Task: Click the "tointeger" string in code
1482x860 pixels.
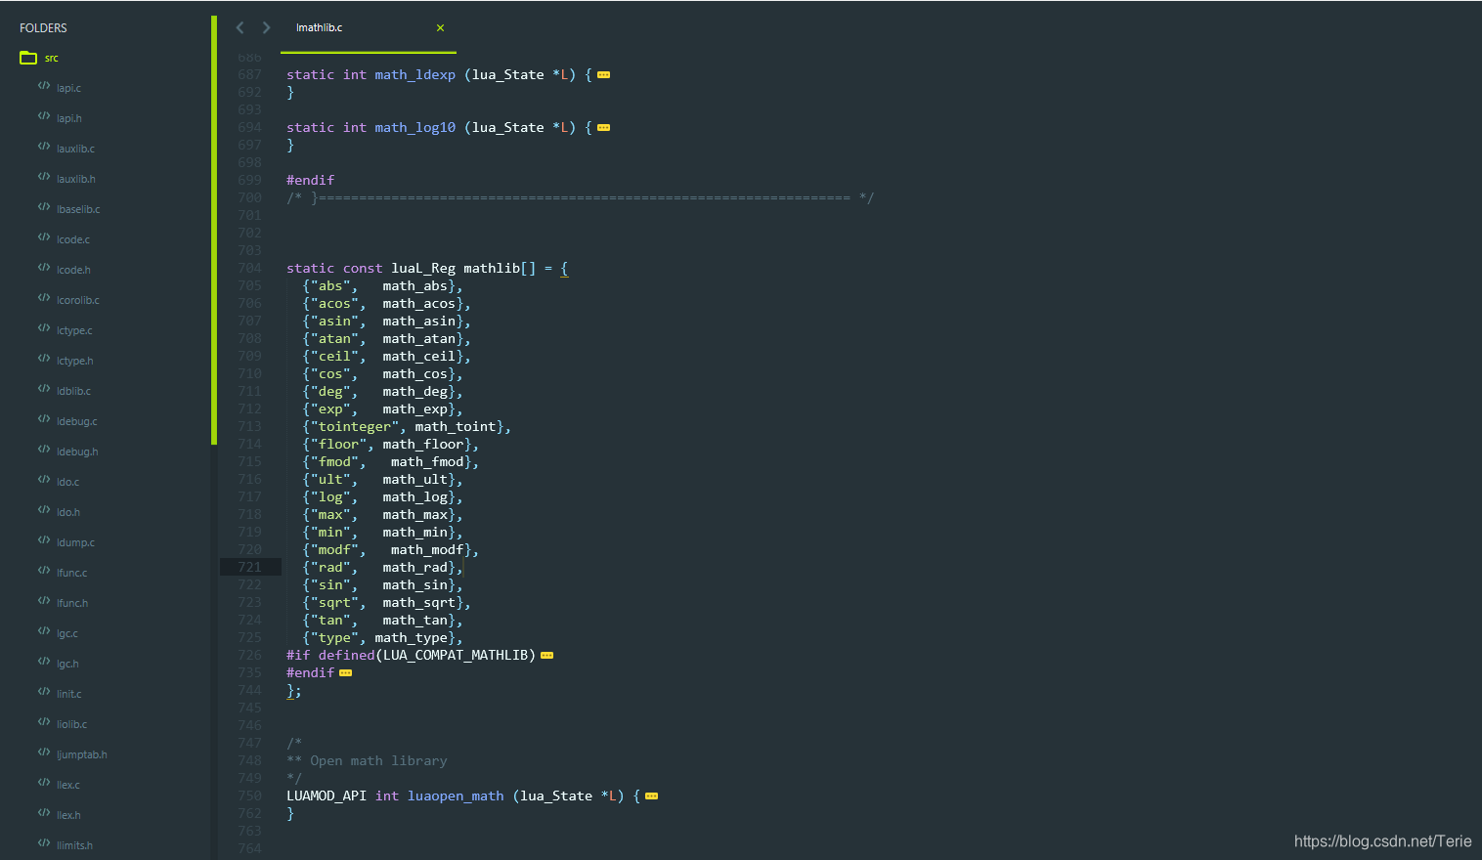Action: (355, 426)
